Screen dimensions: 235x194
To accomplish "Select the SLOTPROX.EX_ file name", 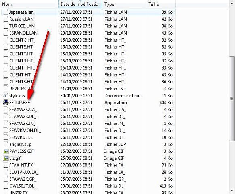I will pos(24,172).
